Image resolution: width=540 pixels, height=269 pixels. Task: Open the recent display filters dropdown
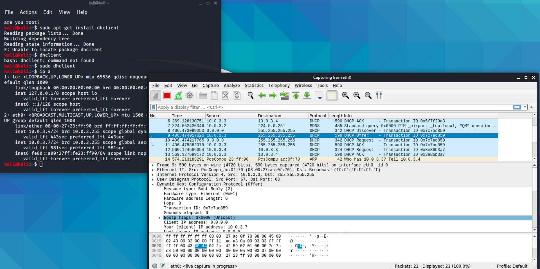coord(525,107)
